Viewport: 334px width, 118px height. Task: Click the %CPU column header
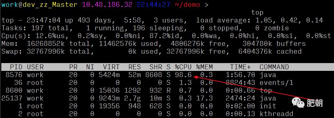click(x=183, y=67)
